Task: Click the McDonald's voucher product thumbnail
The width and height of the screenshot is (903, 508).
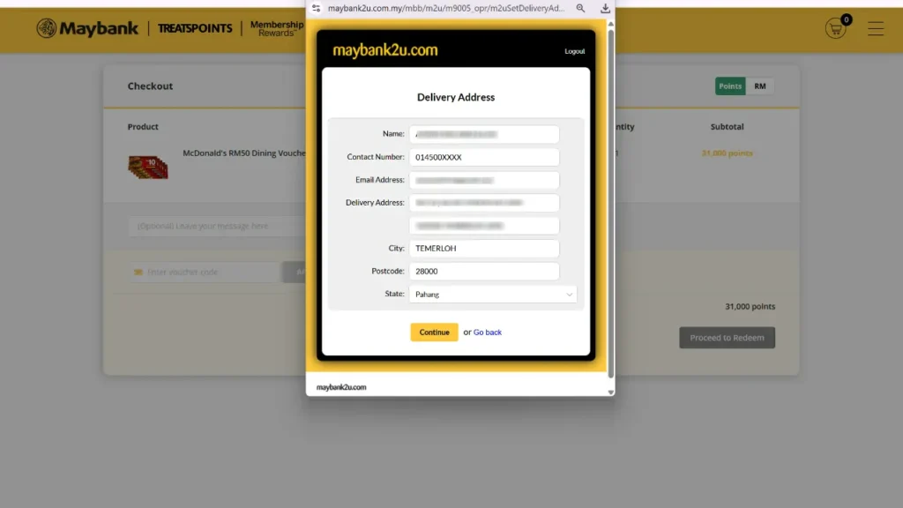Action: (x=148, y=168)
